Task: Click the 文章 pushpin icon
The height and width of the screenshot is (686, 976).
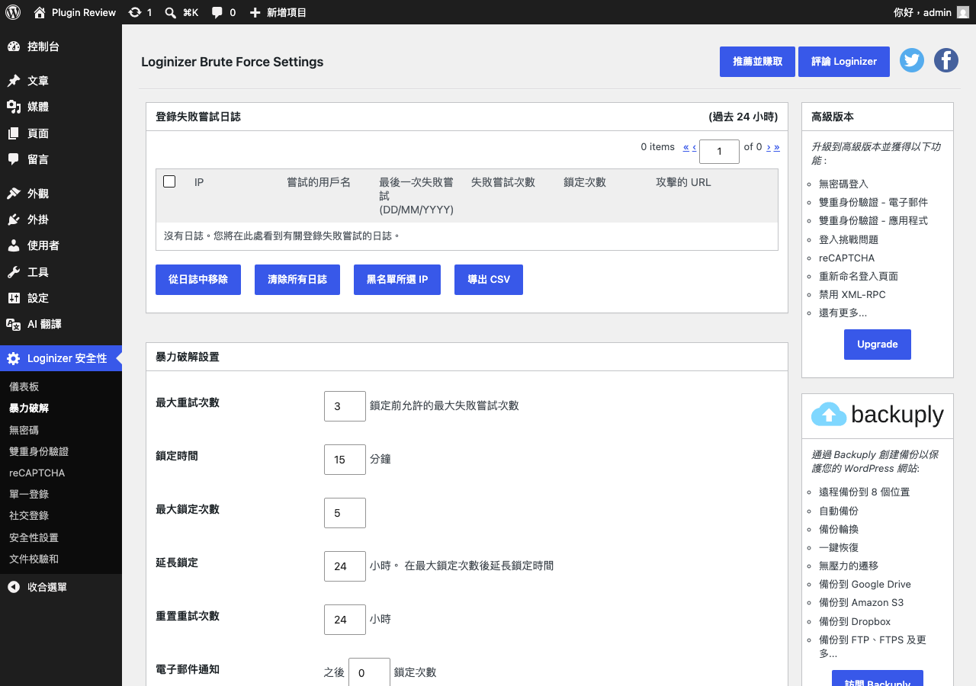Action: pos(14,81)
